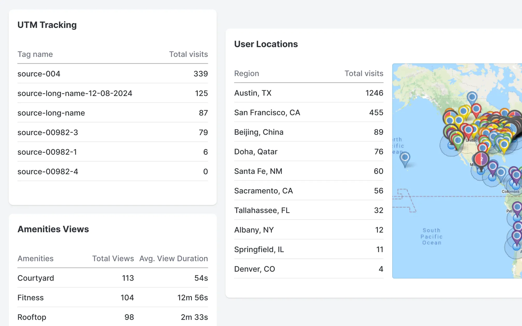The image size is (522, 326).
Task: Click User Locations Total visits header
Action: pyautogui.click(x=364, y=74)
